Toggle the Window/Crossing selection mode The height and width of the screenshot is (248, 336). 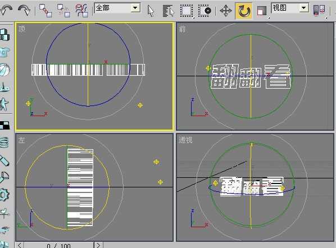click(x=205, y=11)
